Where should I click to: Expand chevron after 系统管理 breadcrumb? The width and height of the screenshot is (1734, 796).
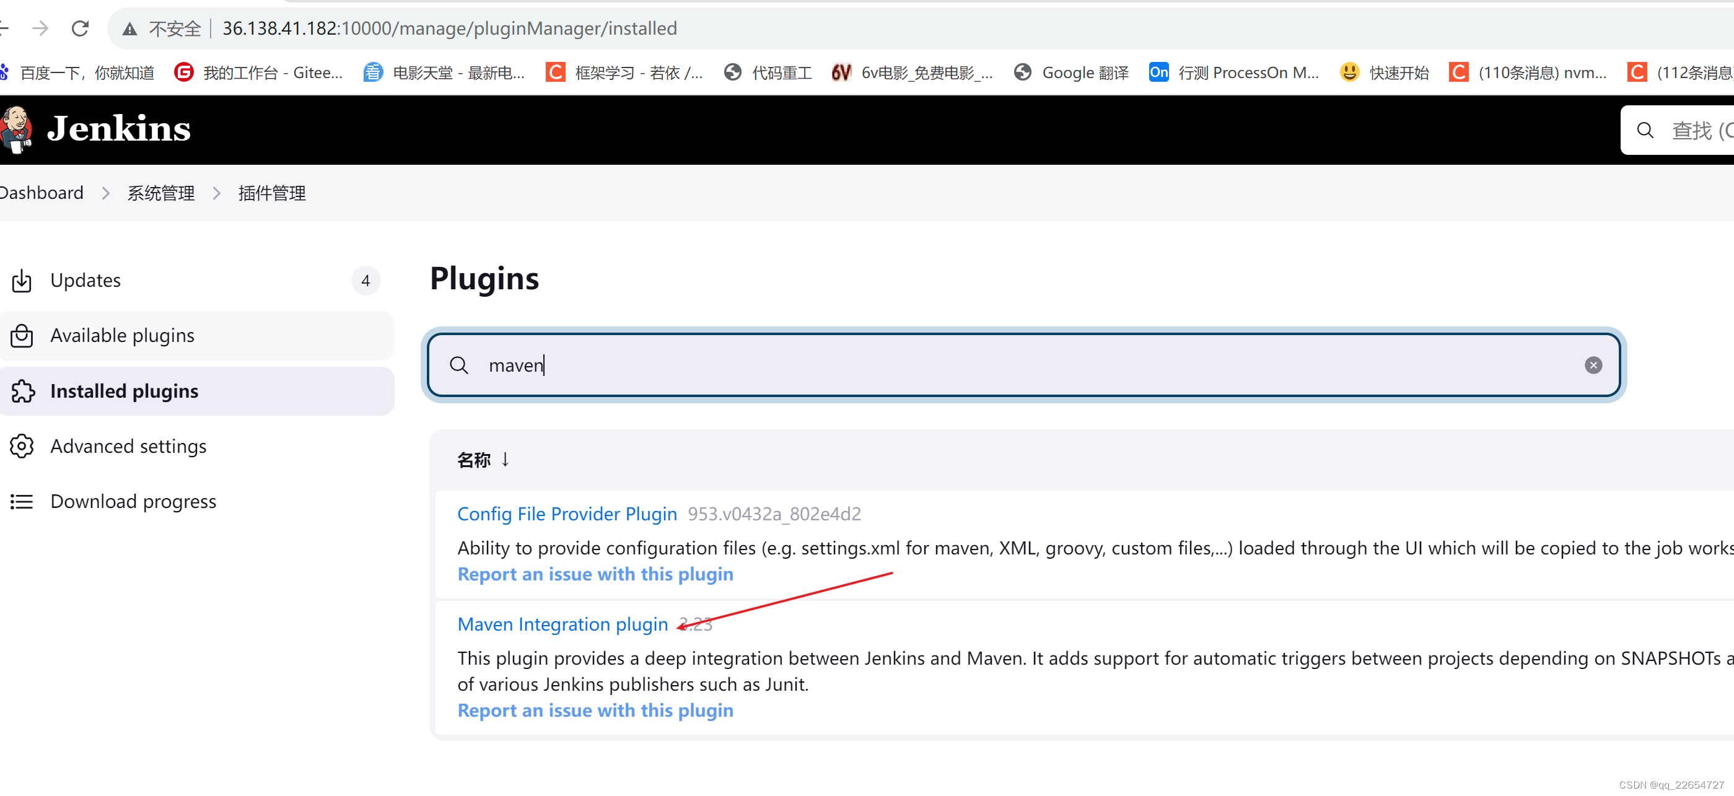pyautogui.click(x=217, y=193)
